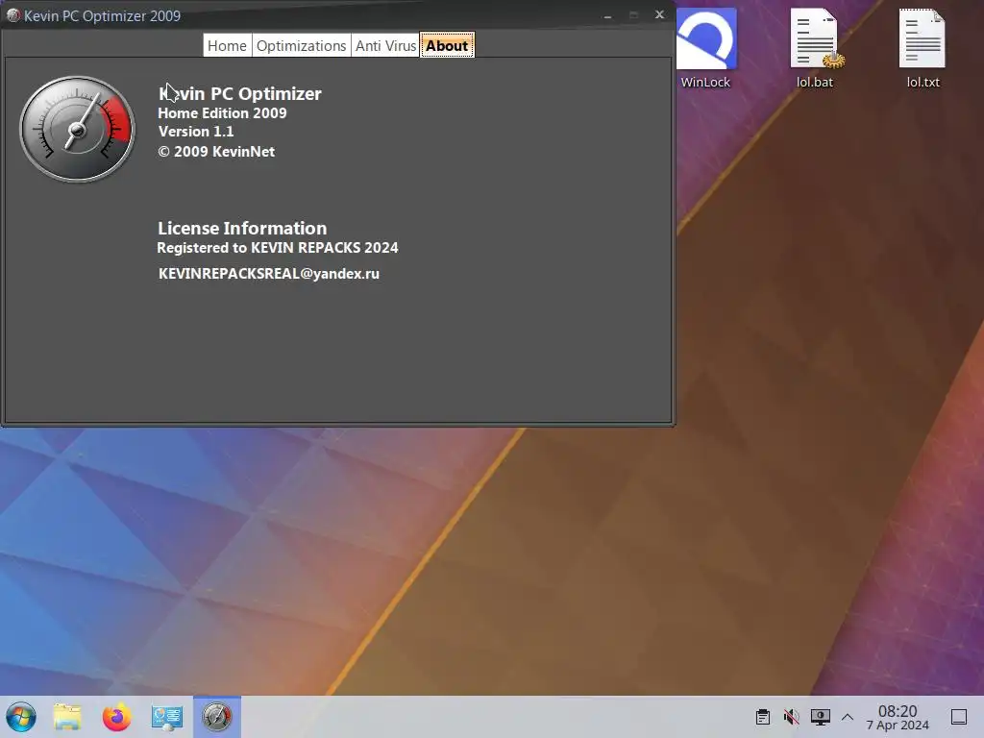The image size is (984, 738).
Task: Click the About tab
Action: coord(447,46)
